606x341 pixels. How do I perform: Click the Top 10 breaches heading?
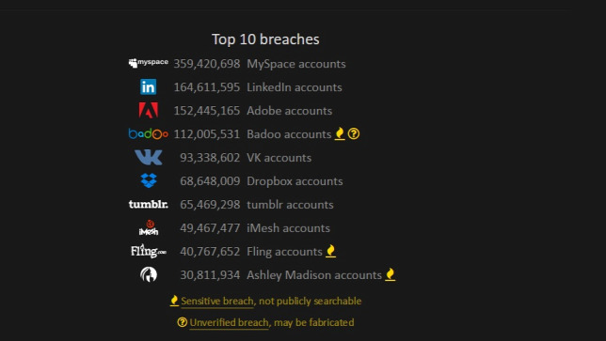pyautogui.click(x=265, y=39)
